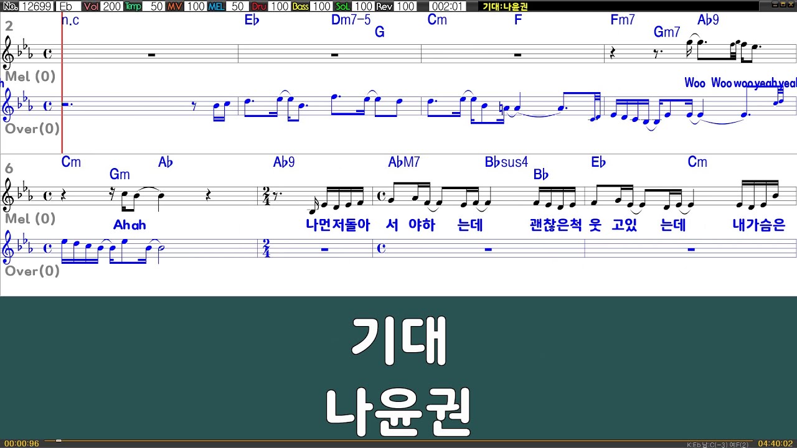This screenshot has width=797, height=448.
Task: Click the Temp value 50
Action: tap(154, 6)
